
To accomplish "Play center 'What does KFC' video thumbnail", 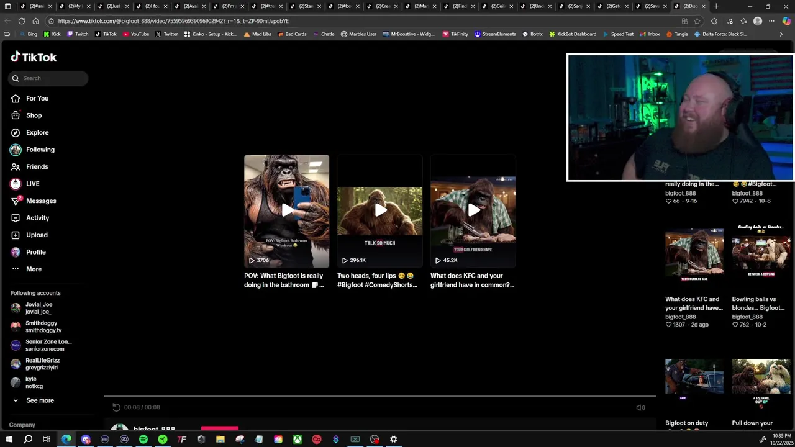I will point(473,211).
